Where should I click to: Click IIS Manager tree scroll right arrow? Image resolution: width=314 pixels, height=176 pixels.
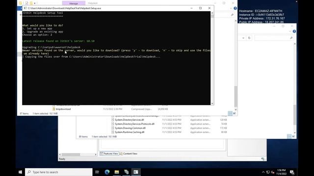point(96,154)
